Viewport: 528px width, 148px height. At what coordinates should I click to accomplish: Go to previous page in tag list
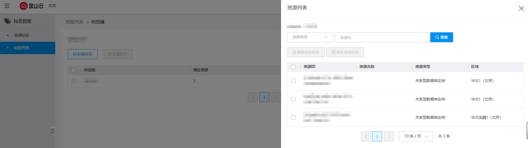pyautogui.click(x=253, y=97)
